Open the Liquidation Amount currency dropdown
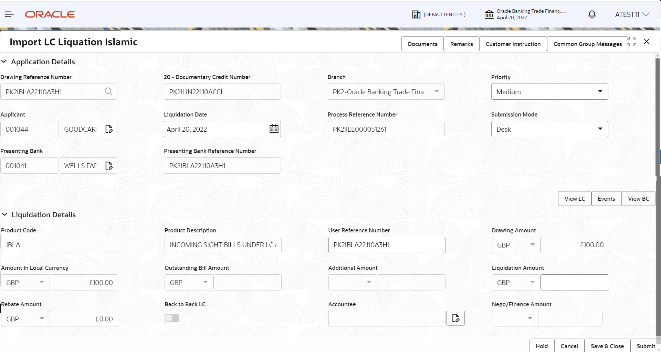The height and width of the screenshot is (352, 661). 533,282
